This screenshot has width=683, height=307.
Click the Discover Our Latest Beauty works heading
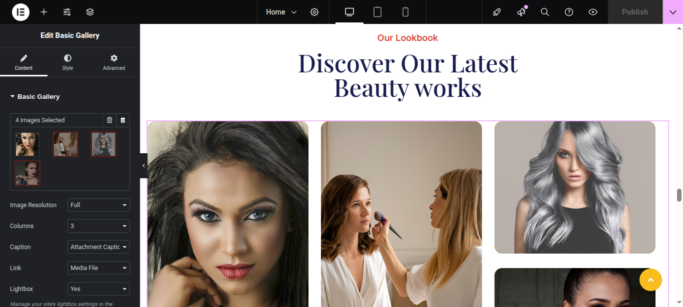tap(407, 75)
